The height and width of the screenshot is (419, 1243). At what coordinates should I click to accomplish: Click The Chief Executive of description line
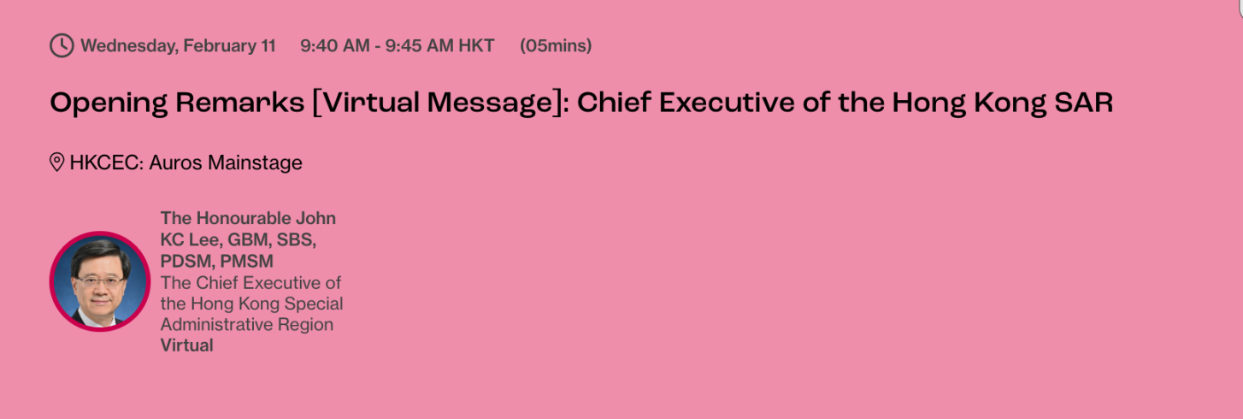coord(250,282)
